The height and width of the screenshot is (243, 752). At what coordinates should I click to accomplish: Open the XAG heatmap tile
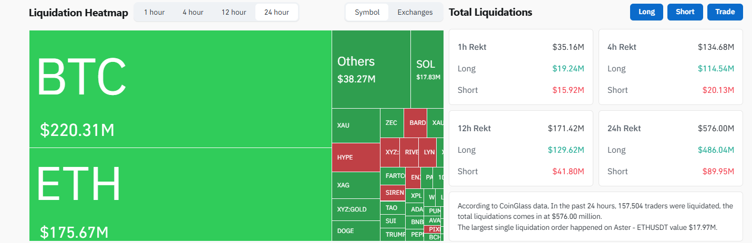356,185
